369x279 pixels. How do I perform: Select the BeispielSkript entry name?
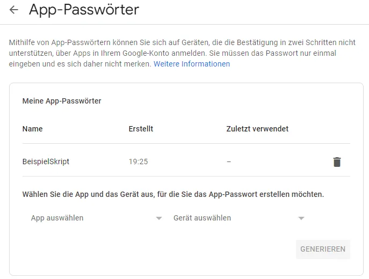[46, 161]
